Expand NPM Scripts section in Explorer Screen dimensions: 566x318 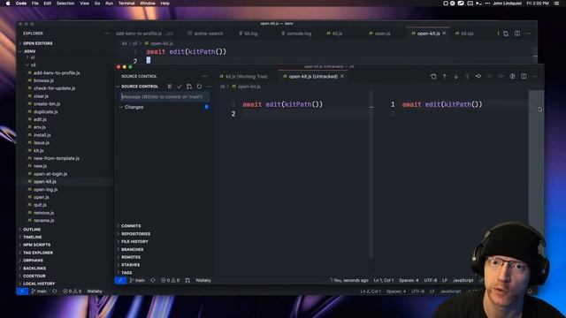tap(36, 245)
